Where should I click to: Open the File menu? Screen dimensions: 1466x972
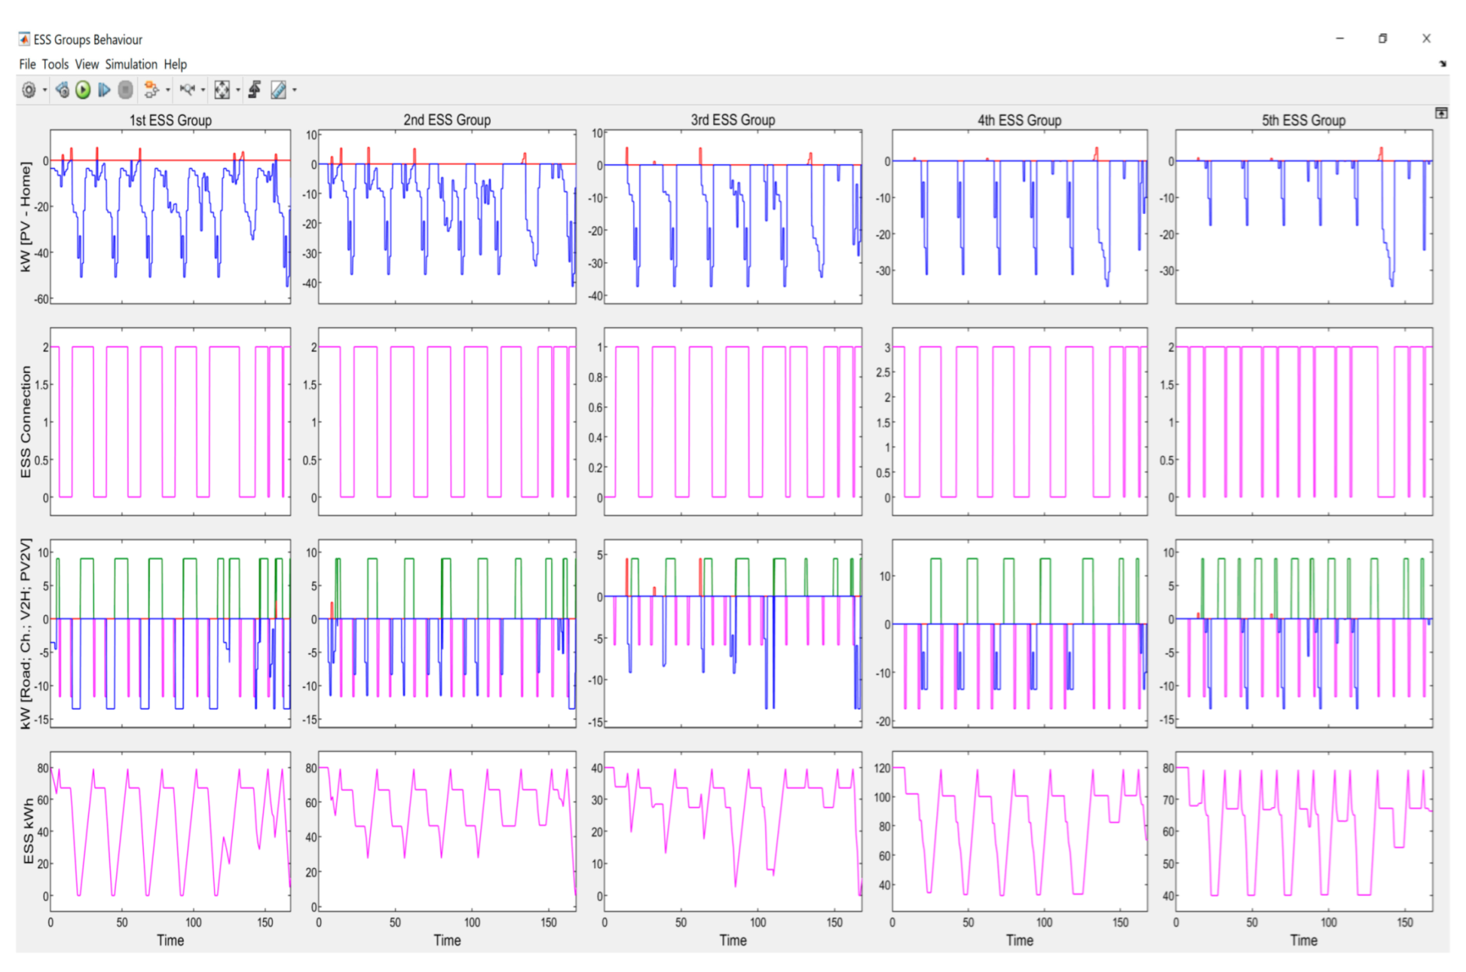[x=27, y=64]
